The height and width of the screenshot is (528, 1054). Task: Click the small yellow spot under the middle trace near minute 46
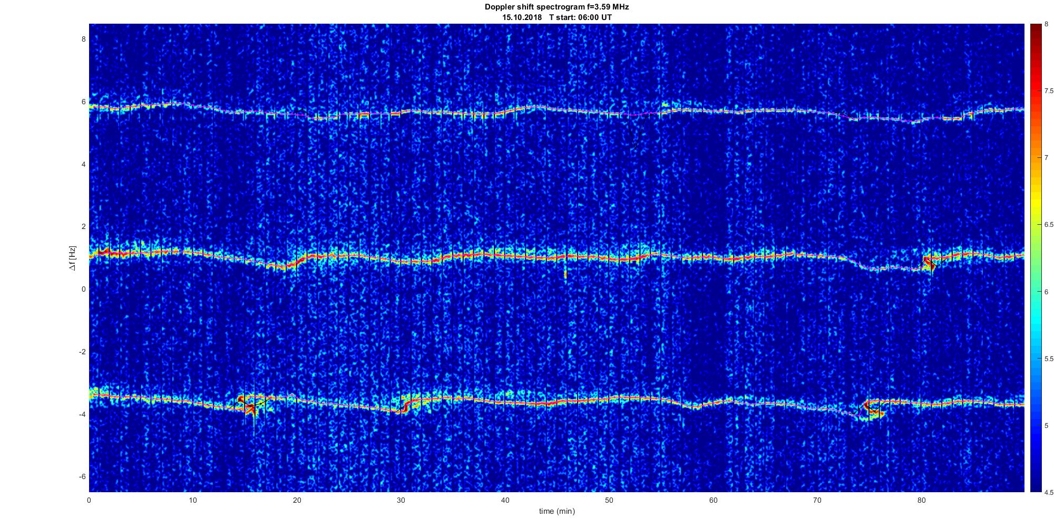tap(565, 274)
